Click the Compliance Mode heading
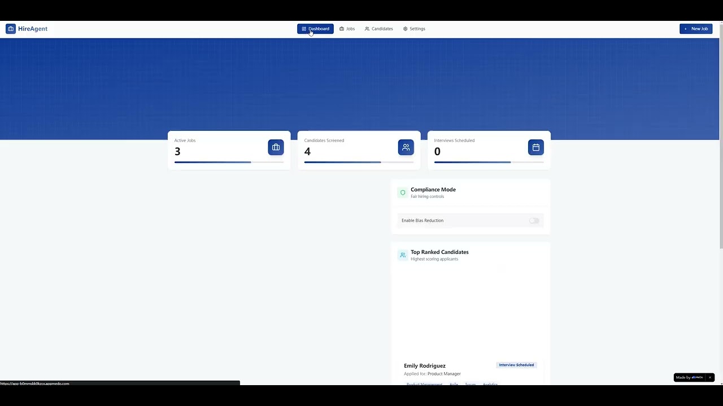The height and width of the screenshot is (406, 723). pyautogui.click(x=433, y=189)
